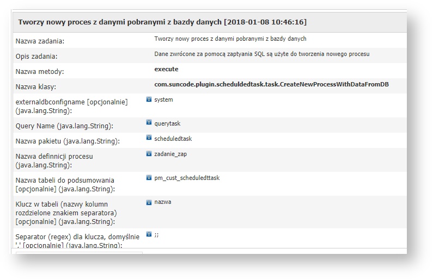Image resolution: width=433 pixels, height=280 pixels.
Task: Click the 'pm_cust_scheduledttask' table name value
Action: [x=187, y=178]
